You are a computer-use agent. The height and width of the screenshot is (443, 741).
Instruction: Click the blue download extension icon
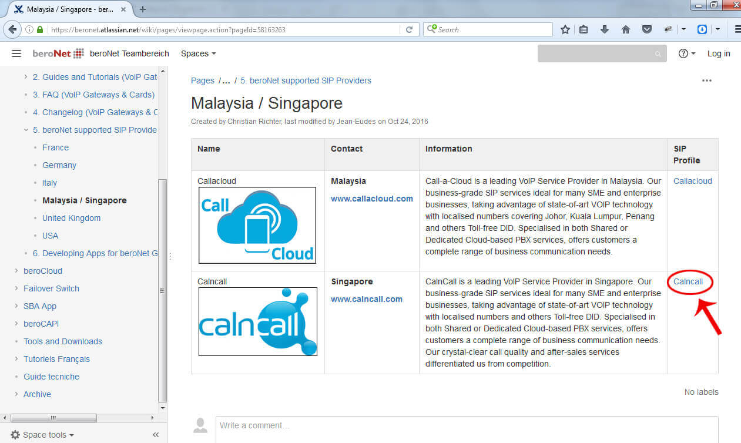(x=702, y=29)
